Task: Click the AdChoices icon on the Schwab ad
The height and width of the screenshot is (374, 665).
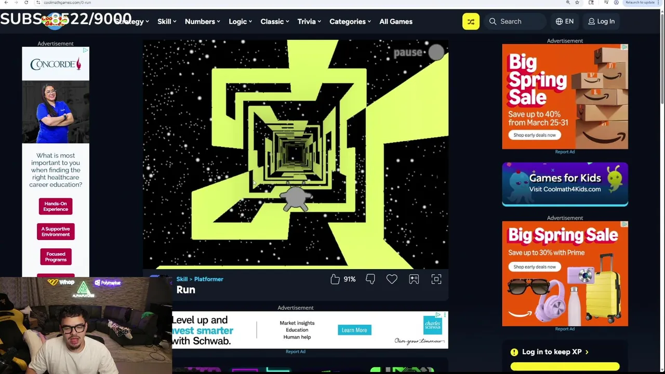Action: [x=439, y=315]
